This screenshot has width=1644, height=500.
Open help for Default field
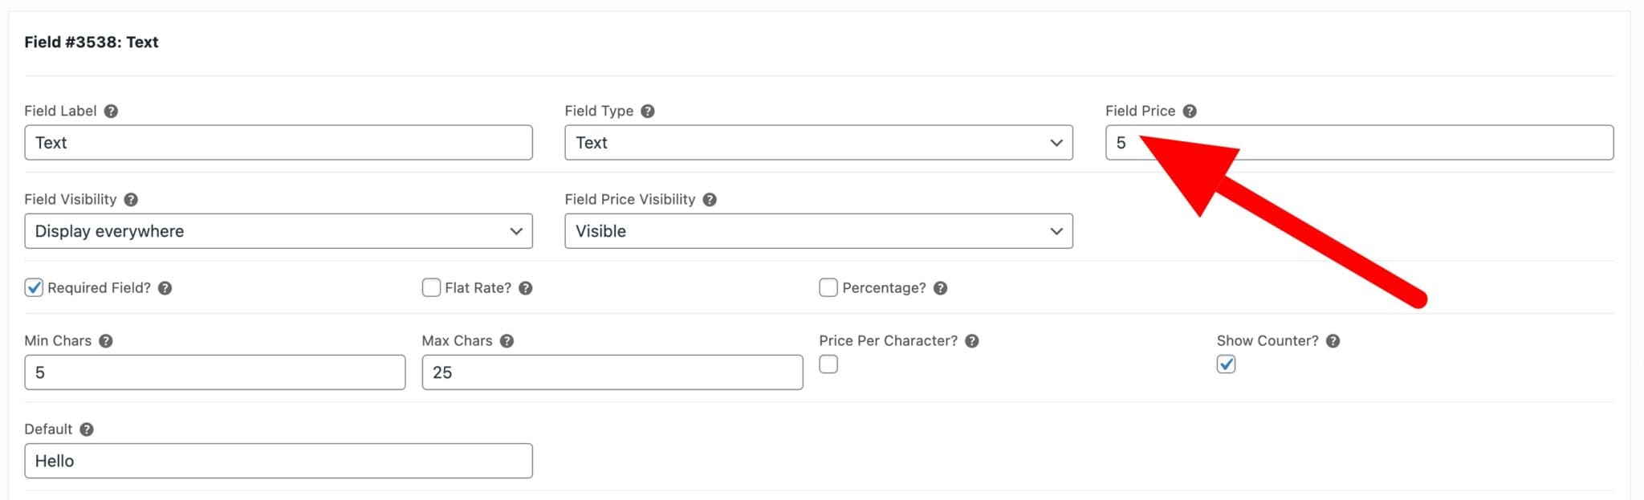point(87,429)
